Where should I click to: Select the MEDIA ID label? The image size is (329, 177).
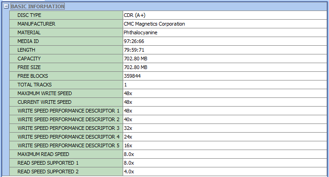[28, 41]
